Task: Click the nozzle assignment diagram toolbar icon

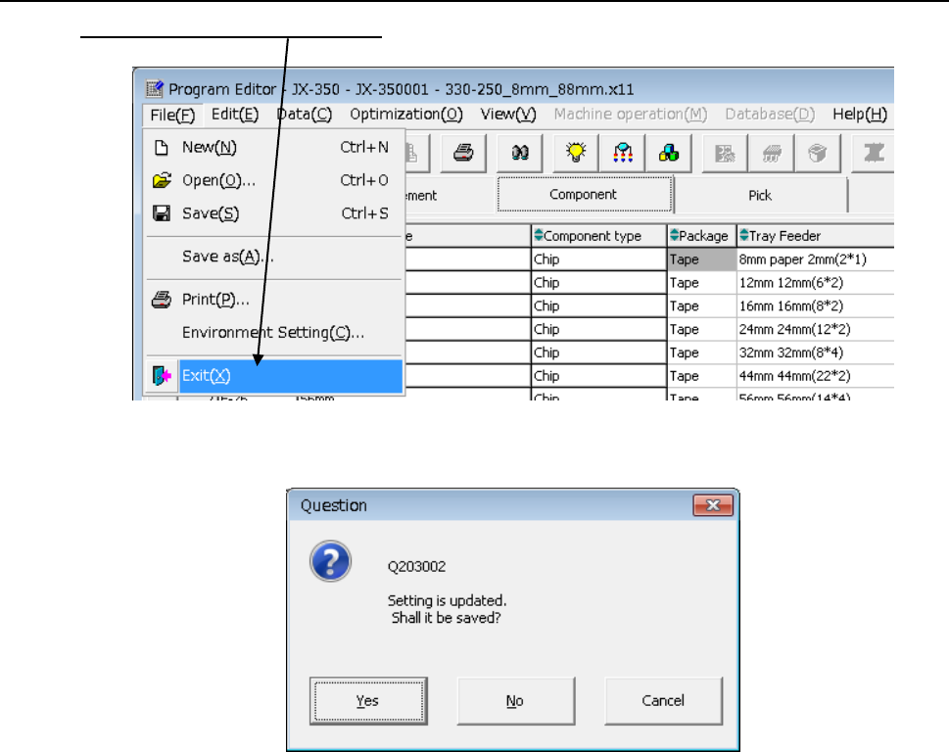Action: click(623, 153)
